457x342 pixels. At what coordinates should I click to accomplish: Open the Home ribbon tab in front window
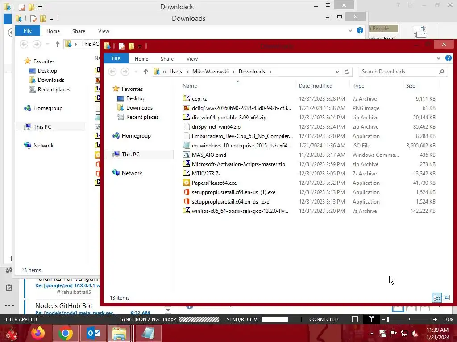tap(141, 59)
